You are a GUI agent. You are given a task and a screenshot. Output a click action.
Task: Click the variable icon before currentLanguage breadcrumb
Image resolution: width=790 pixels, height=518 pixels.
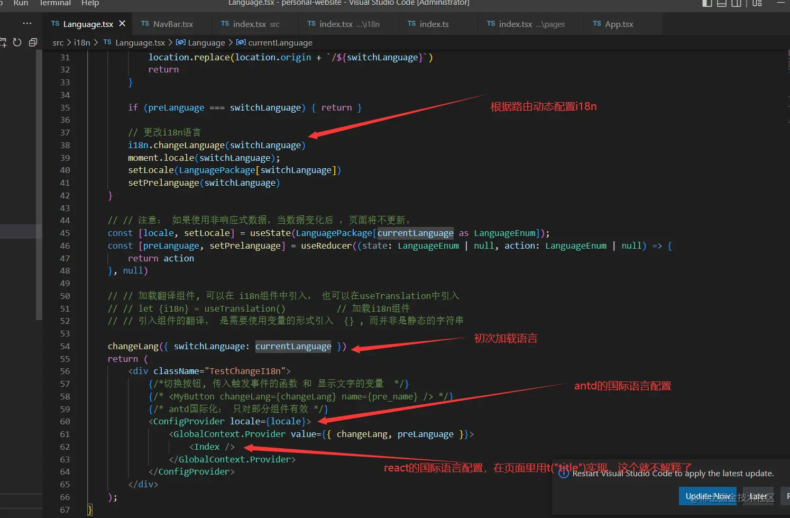241,42
